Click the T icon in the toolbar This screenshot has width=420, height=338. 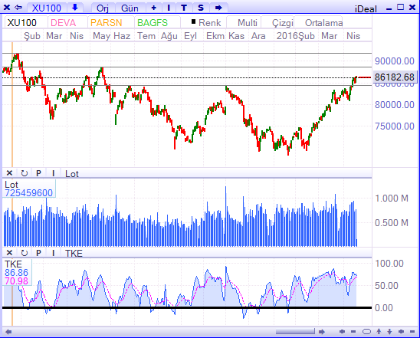pyautogui.click(x=184, y=8)
